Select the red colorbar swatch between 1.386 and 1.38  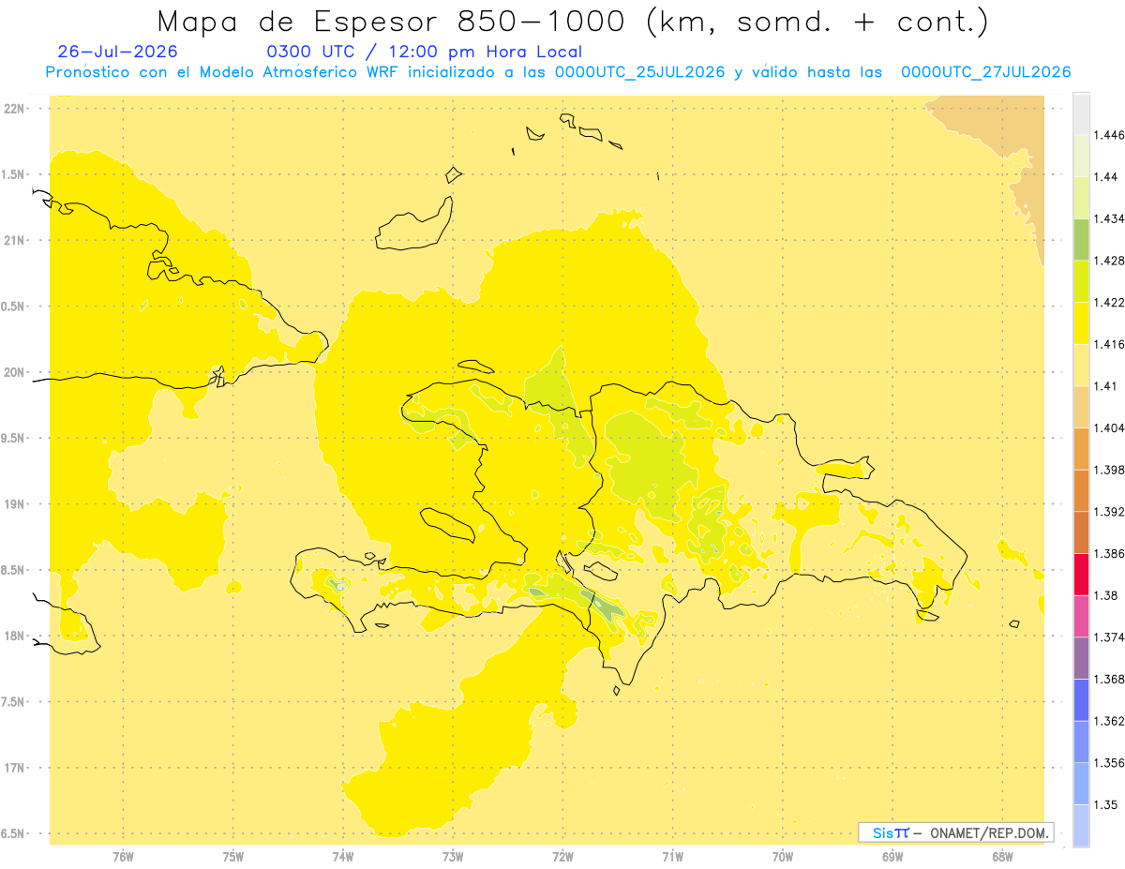click(1081, 575)
